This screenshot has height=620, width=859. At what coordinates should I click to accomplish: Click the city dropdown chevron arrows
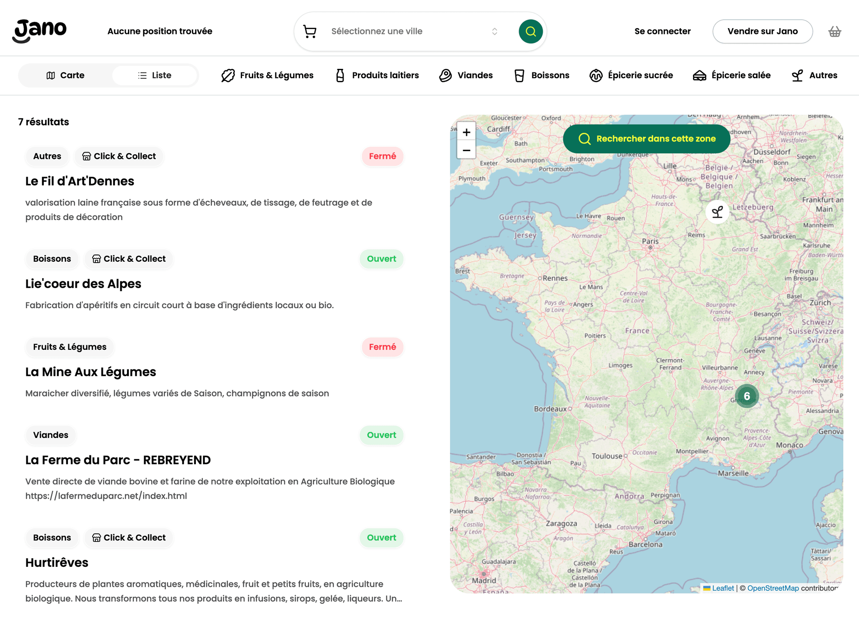[494, 31]
